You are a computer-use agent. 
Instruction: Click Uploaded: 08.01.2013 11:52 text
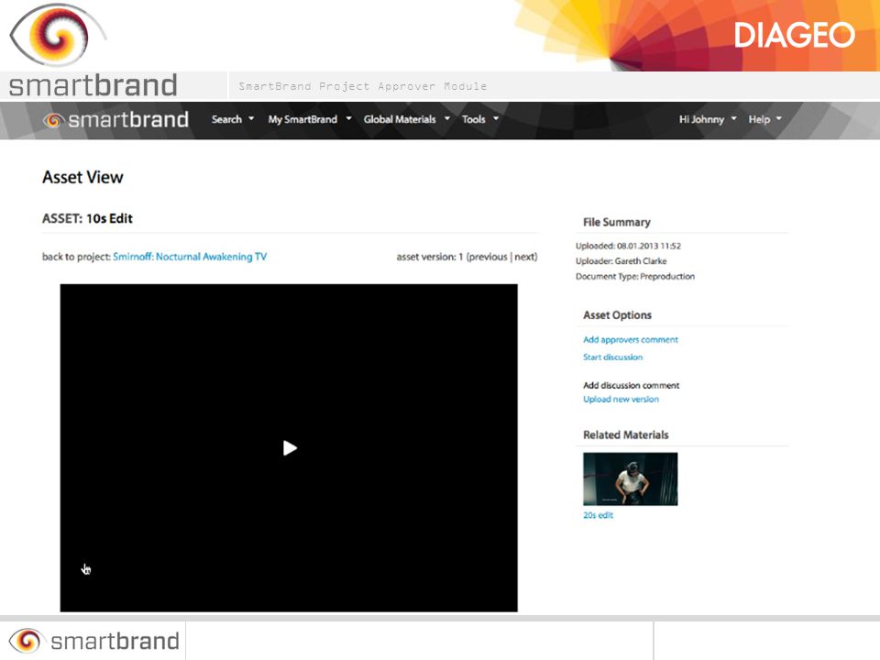628,246
